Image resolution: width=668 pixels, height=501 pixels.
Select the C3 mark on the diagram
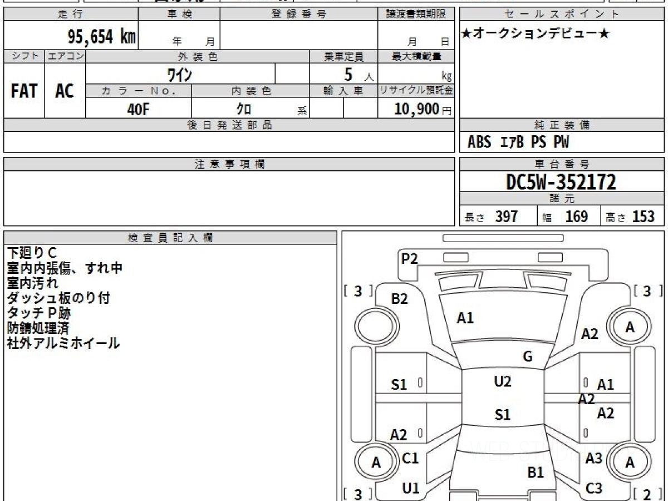(x=595, y=488)
